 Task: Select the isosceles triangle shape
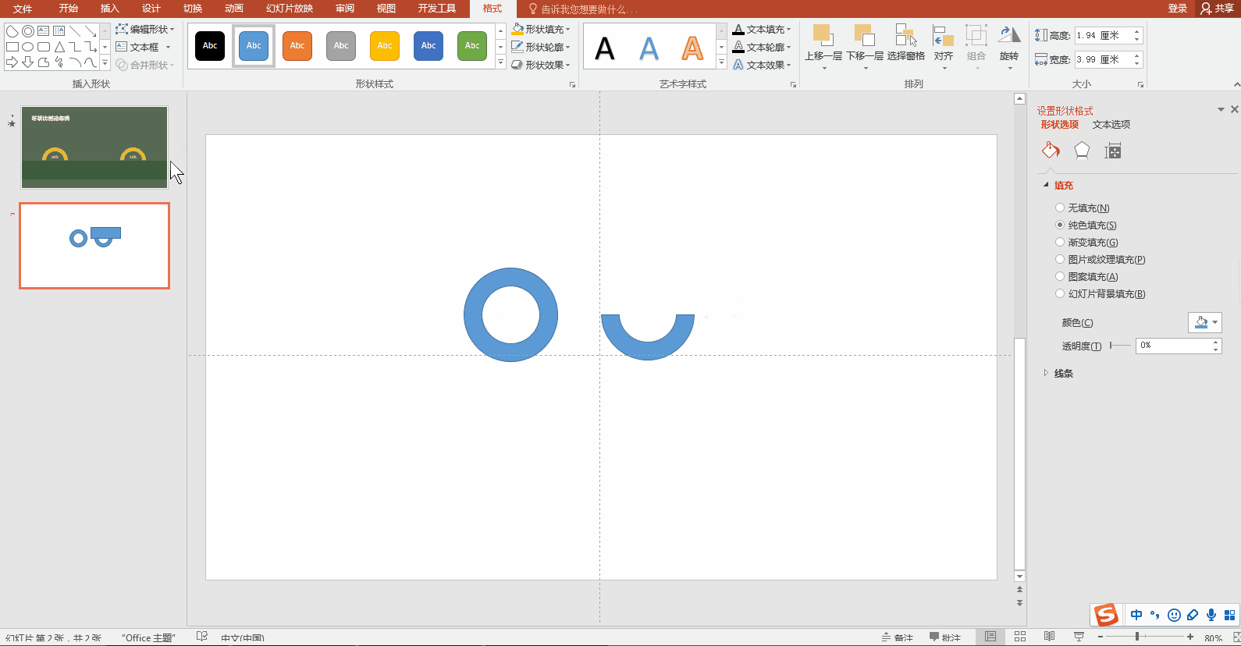pos(59,47)
